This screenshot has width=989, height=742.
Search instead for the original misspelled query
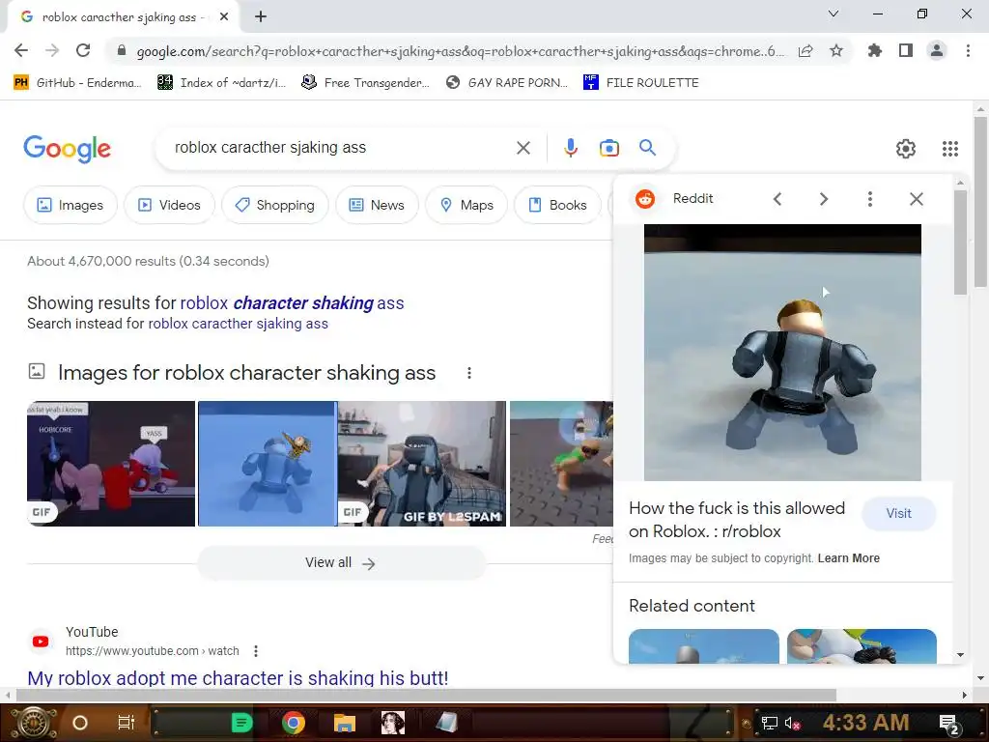tap(238, 324)
